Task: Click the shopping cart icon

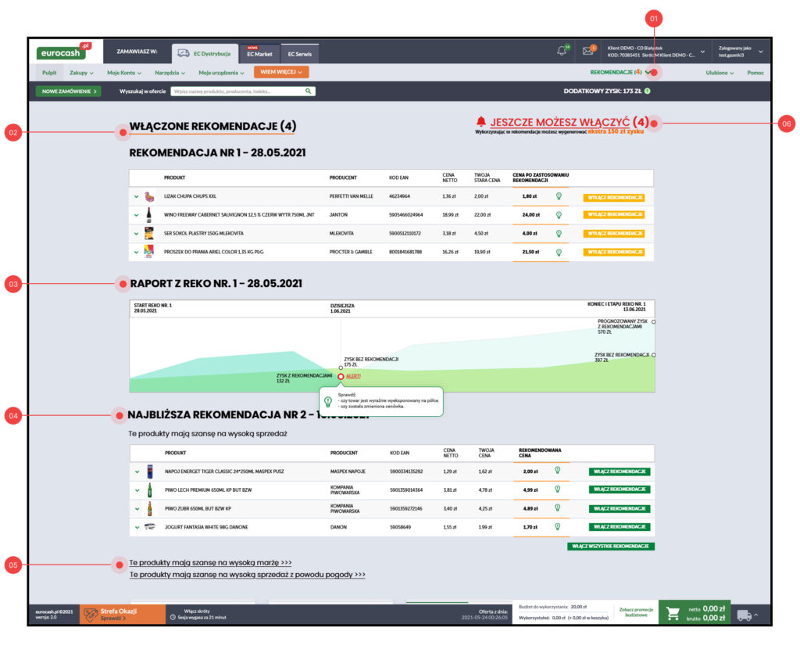Action: tap(673, 613)
